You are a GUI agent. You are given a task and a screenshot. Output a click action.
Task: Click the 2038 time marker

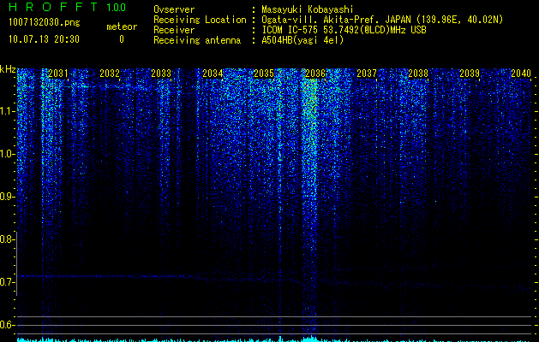[x=418, y=74]
